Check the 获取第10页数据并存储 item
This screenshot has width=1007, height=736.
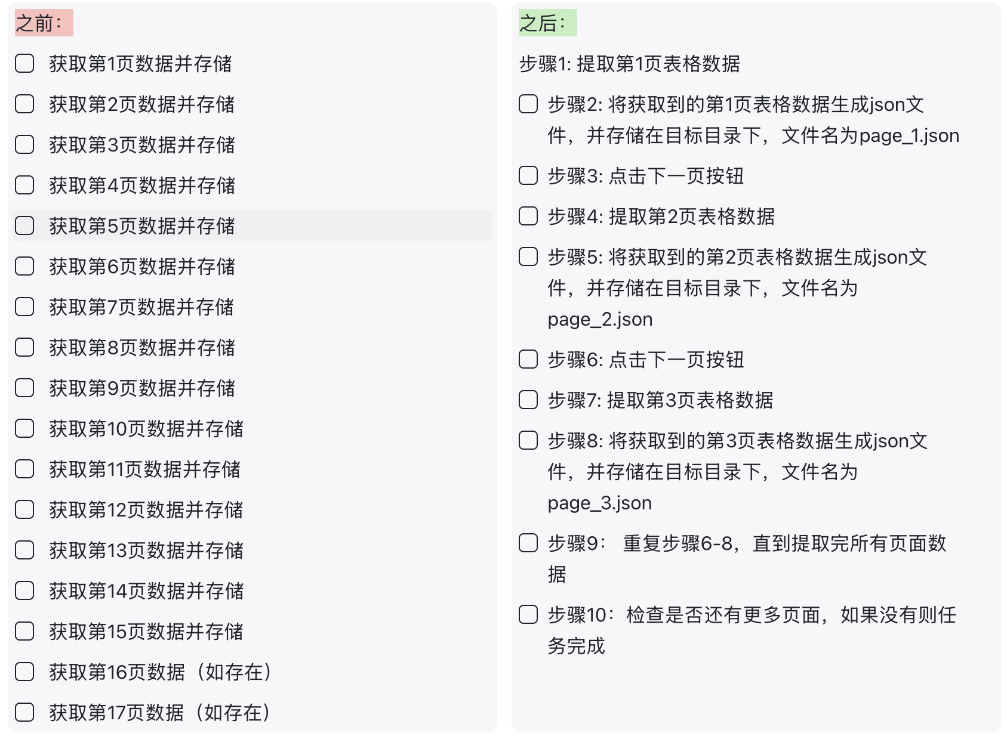[x=24, y=428]
